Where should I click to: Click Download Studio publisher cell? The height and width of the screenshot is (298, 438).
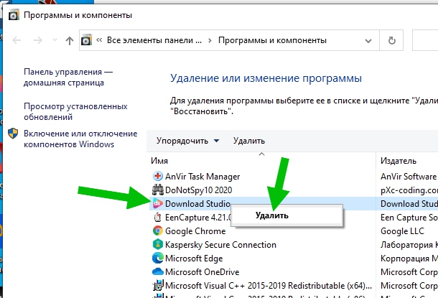pos(409,204)
